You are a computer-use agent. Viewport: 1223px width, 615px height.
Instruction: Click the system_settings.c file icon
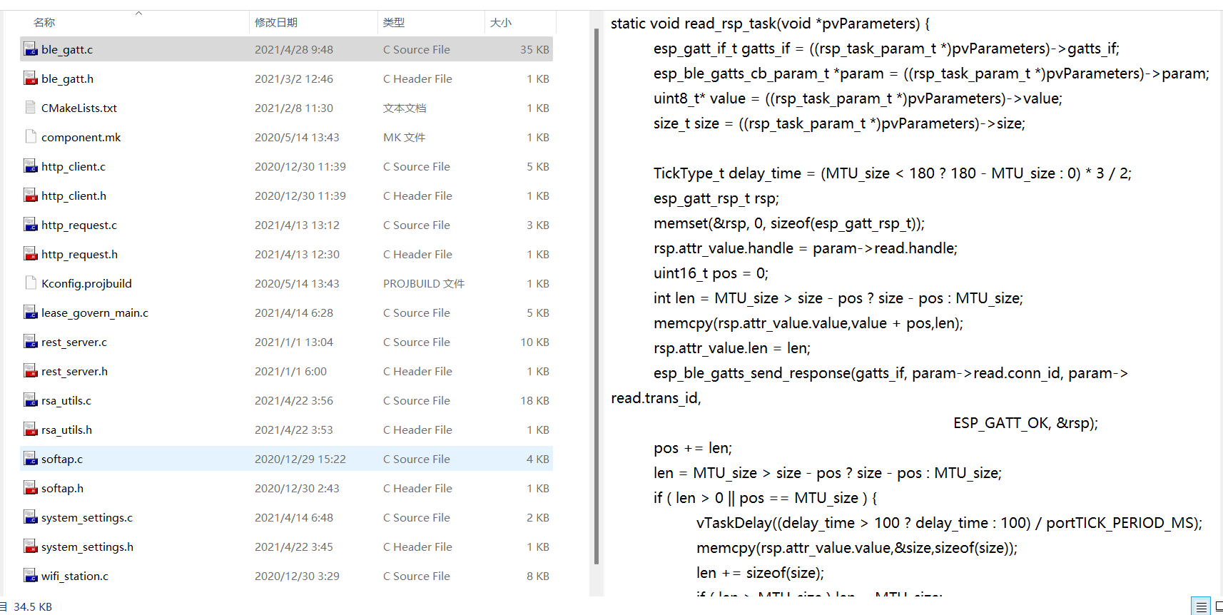pos(31,517)
